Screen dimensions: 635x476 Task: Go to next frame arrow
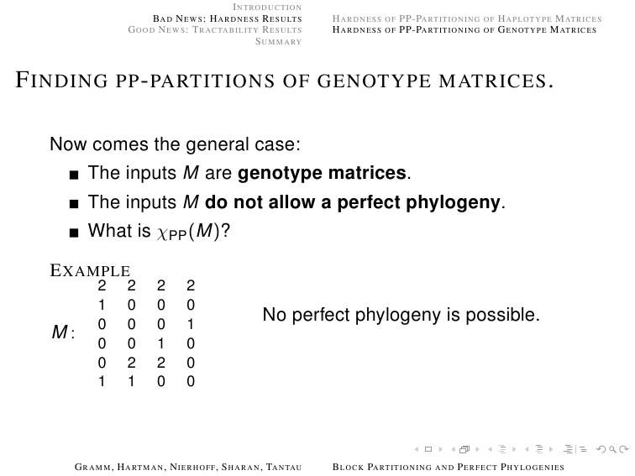[x=477, y=449]
